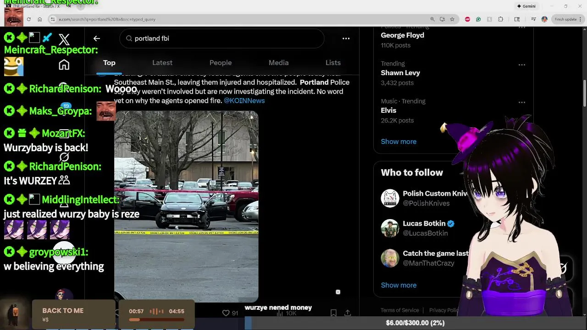Open the Extensions puzzle piece menu
This screenshot has width=587, height=330.
[x=500, y=19]
